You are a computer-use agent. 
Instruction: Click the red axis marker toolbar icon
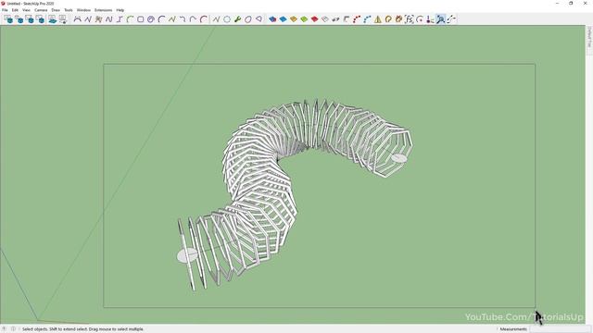click(x=430, y=19)
